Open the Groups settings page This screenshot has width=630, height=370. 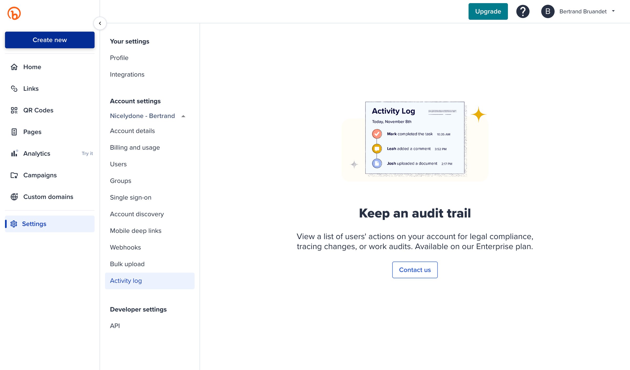coord(120,181)
